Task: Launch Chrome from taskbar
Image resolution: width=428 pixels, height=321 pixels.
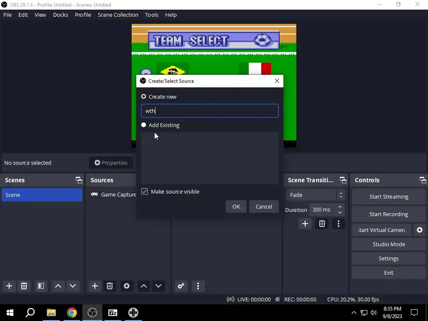Action: point(72,313)
